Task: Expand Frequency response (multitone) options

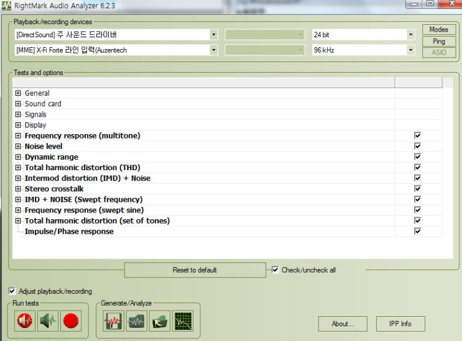Action: [18, 135]
